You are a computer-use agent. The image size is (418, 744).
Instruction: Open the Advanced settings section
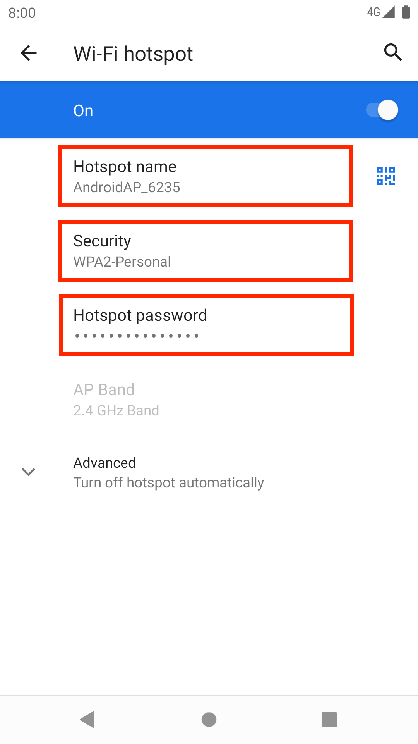point(168,472)
